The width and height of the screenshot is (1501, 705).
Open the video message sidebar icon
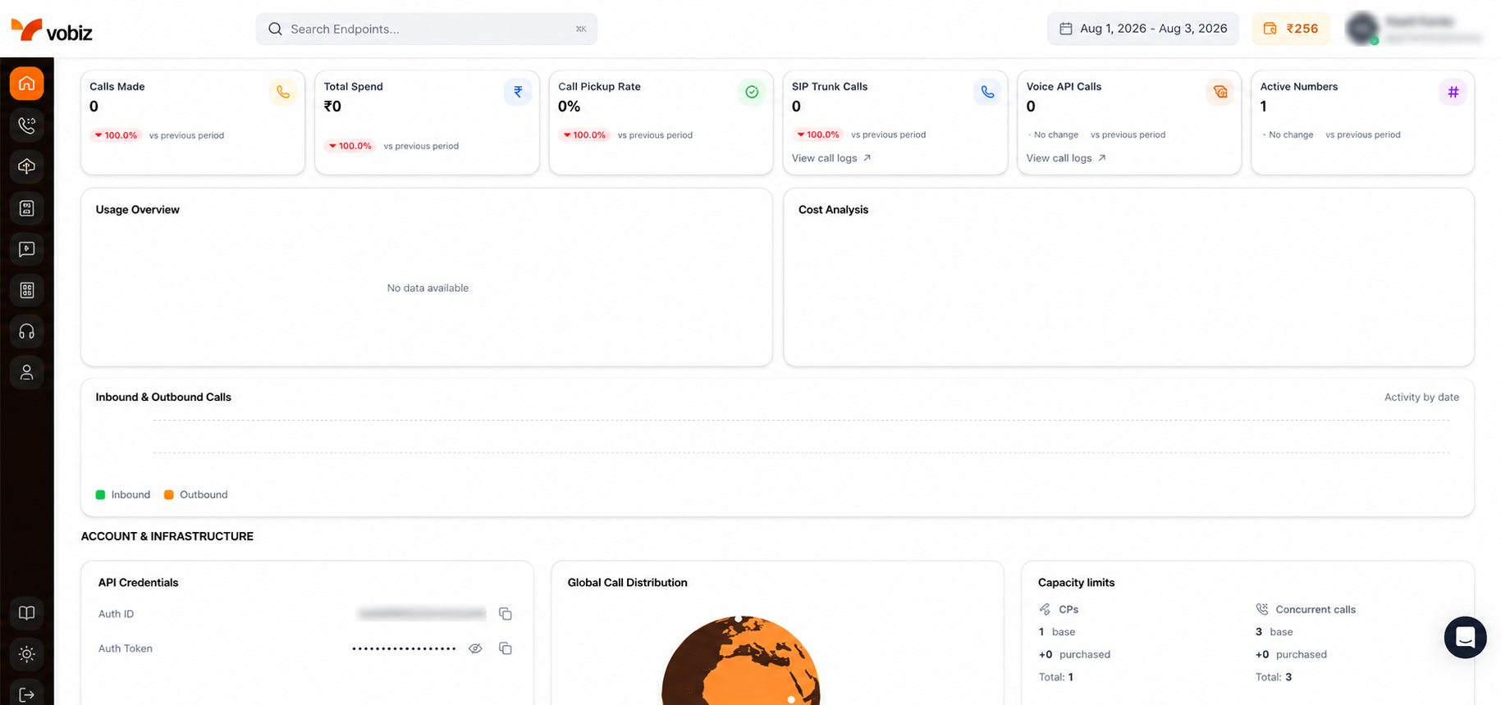coord(27,249)
